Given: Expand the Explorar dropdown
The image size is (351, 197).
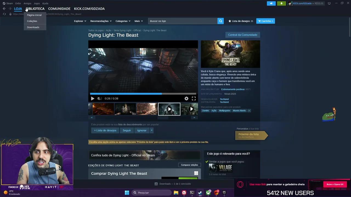Looking at the screenshot, I should [80, 21].
